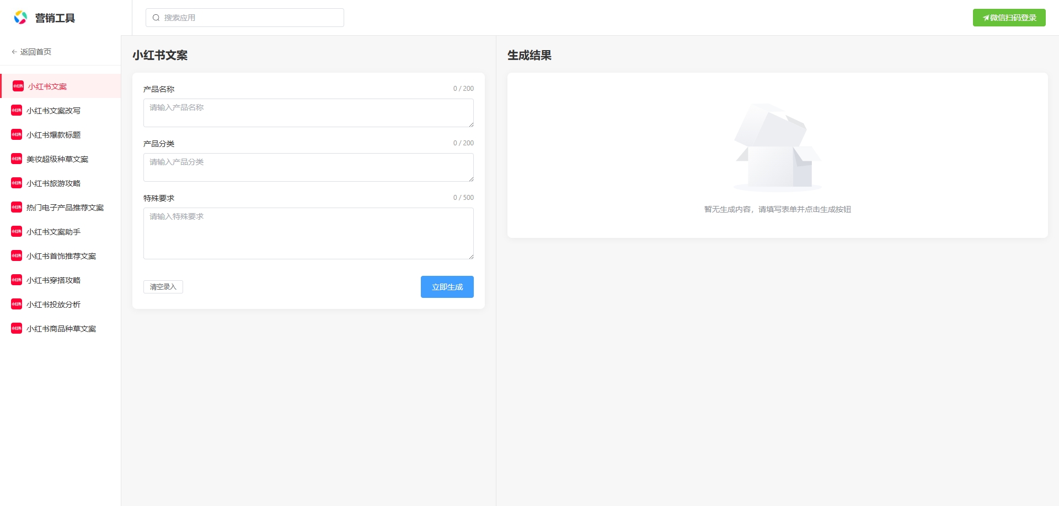Click into the 产品分类 text area

308,167
